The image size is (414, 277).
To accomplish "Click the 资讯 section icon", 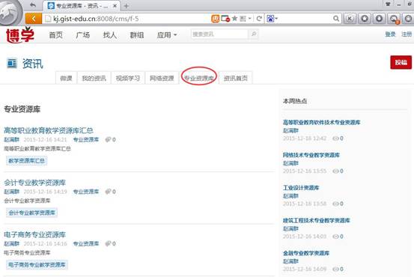I will [12, 64].
